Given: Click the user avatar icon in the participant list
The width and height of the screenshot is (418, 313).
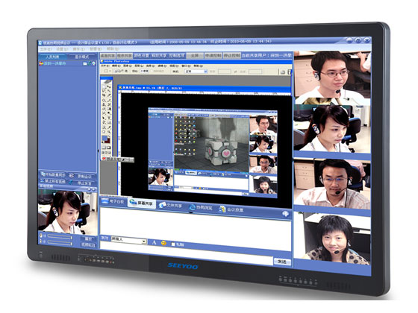Looking at the screenshot, I should tap(41, 63).
